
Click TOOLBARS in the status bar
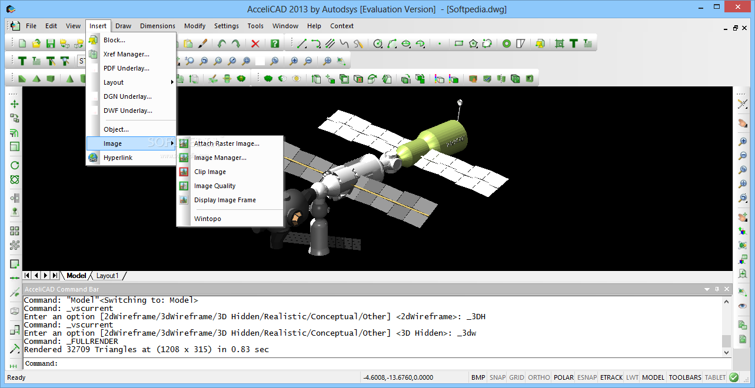685,377
